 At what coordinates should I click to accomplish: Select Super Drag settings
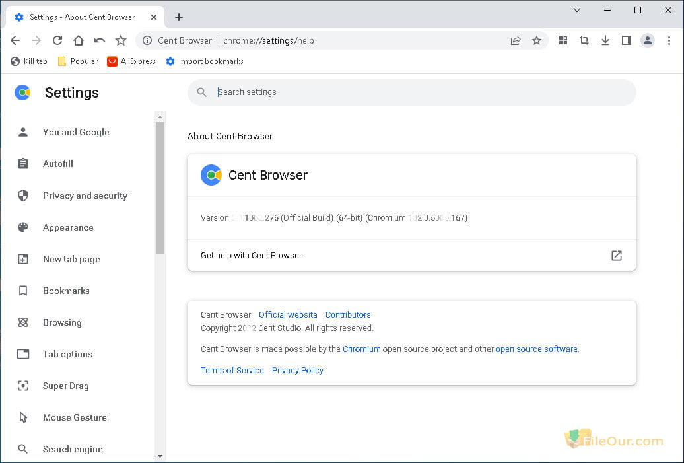coord(66,386)
